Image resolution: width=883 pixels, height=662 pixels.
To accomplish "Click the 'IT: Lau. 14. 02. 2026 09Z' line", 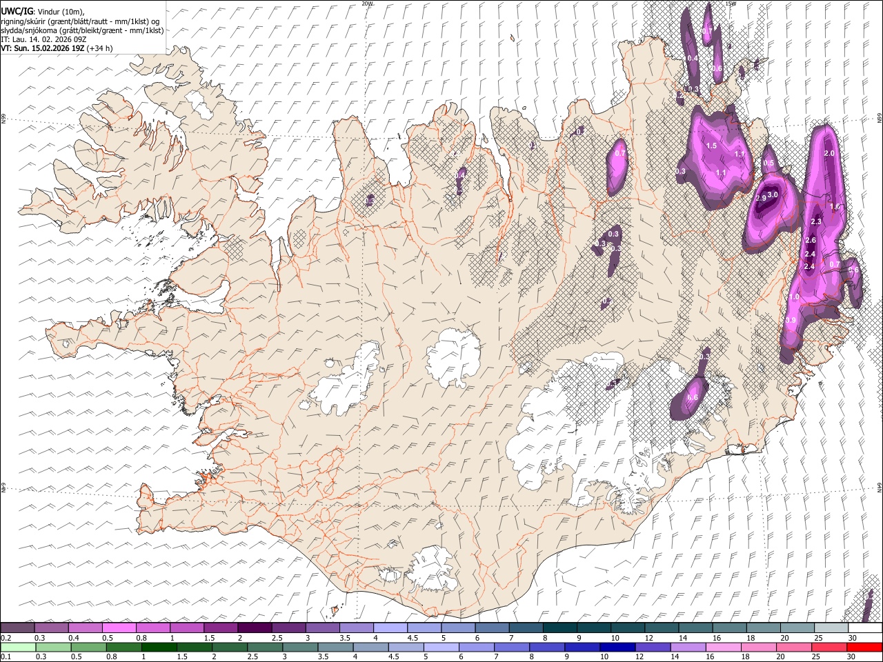I will click(43, 39).
